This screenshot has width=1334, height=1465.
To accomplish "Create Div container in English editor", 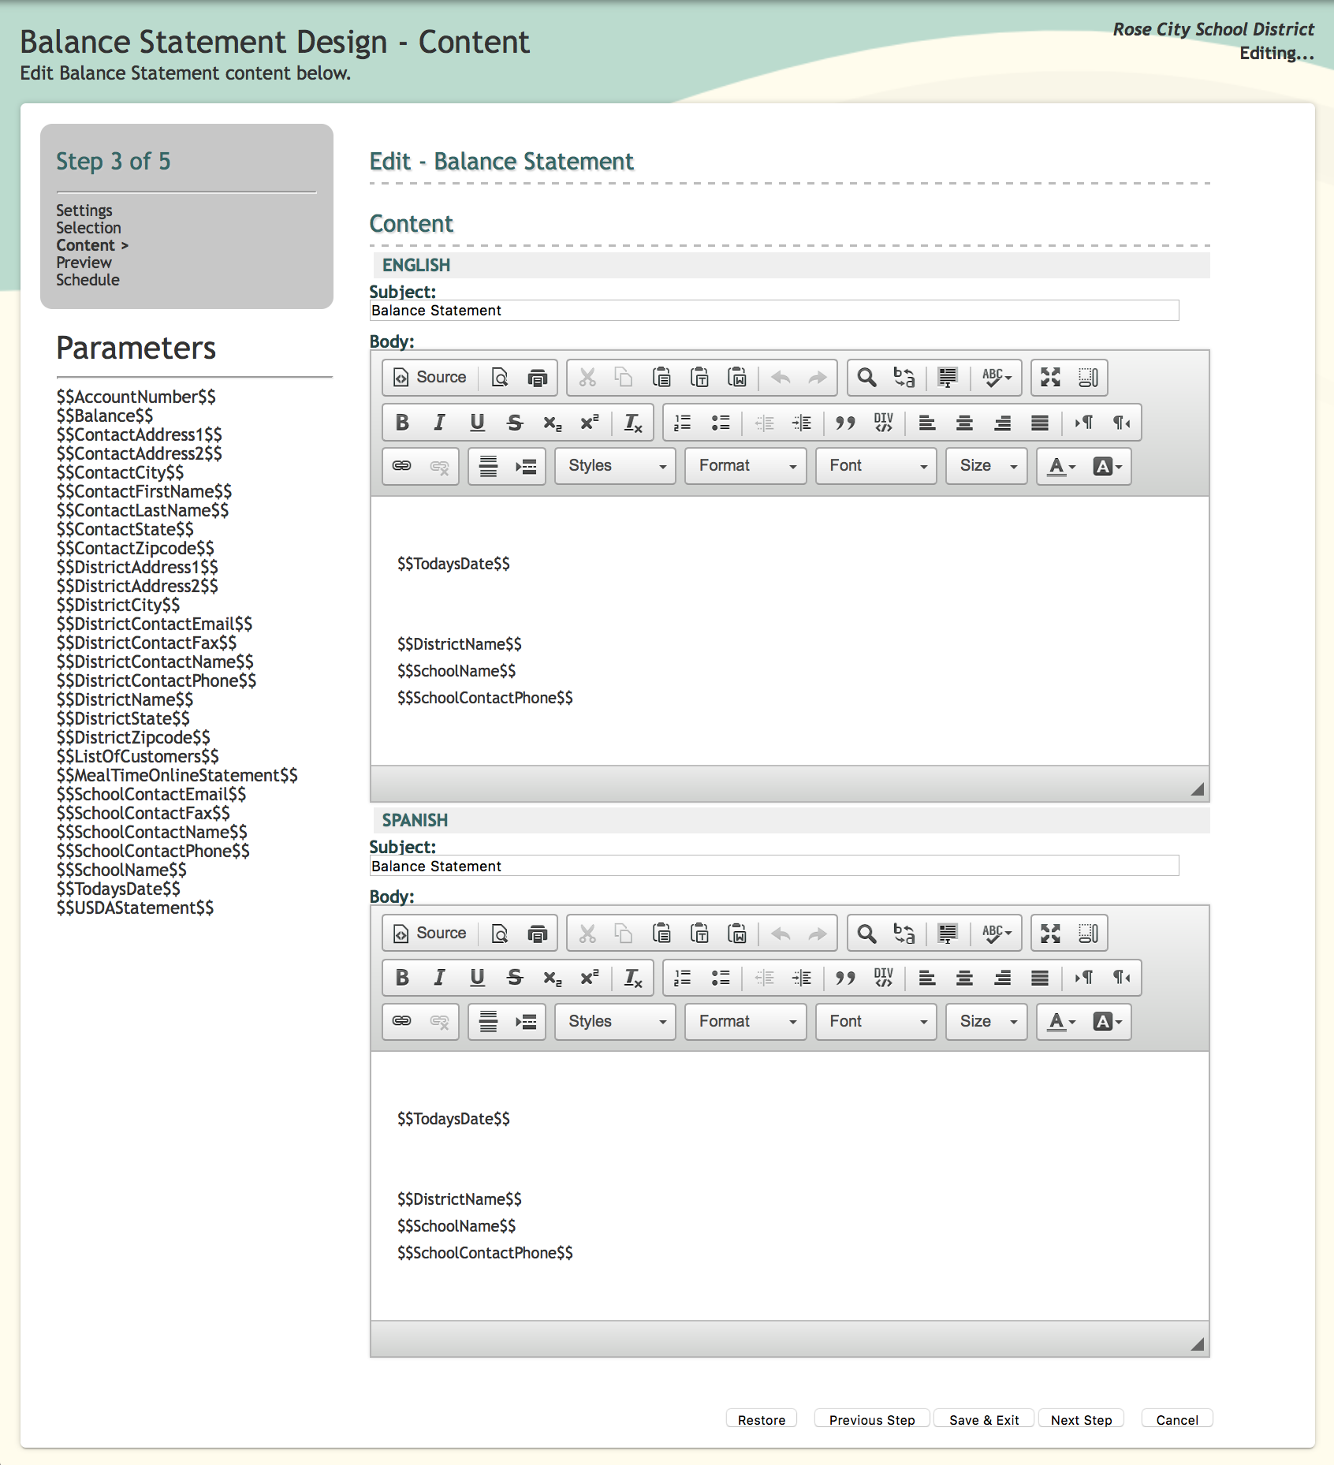I will (x=884, y=423).
